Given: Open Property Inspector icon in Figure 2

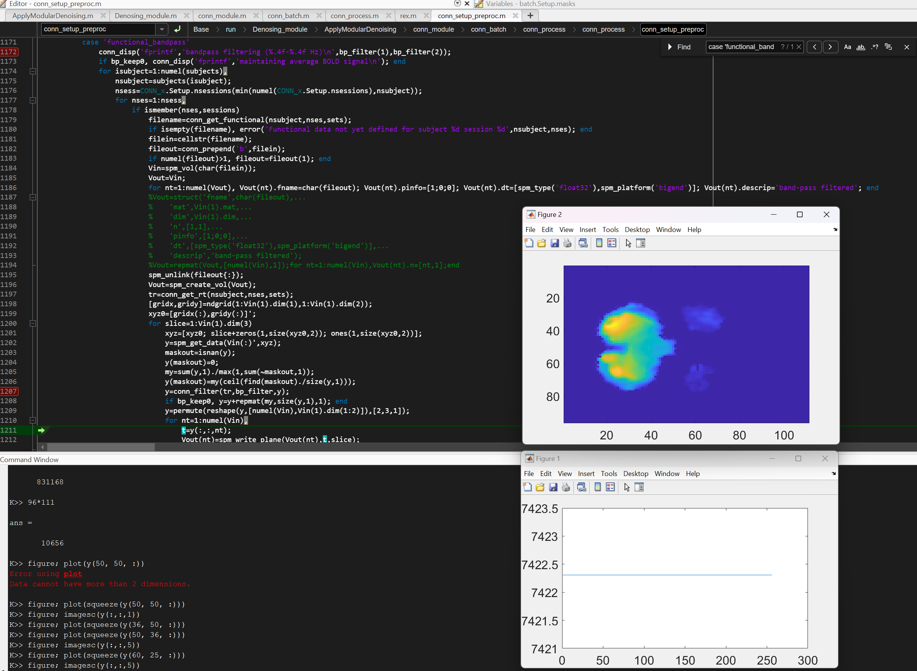Looking at the screenshot, I should 641,243.
